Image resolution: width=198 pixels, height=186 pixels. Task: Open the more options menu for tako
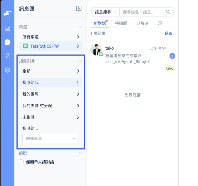click(x=172, y=48)
